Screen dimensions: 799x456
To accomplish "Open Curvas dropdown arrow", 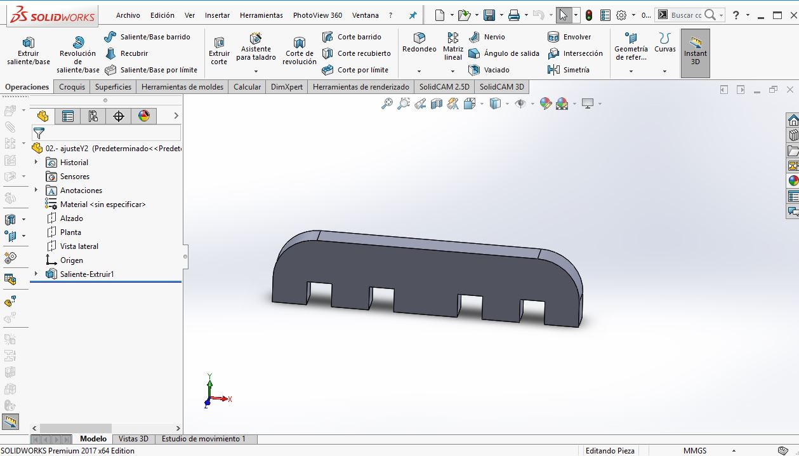I will (664, 71).
